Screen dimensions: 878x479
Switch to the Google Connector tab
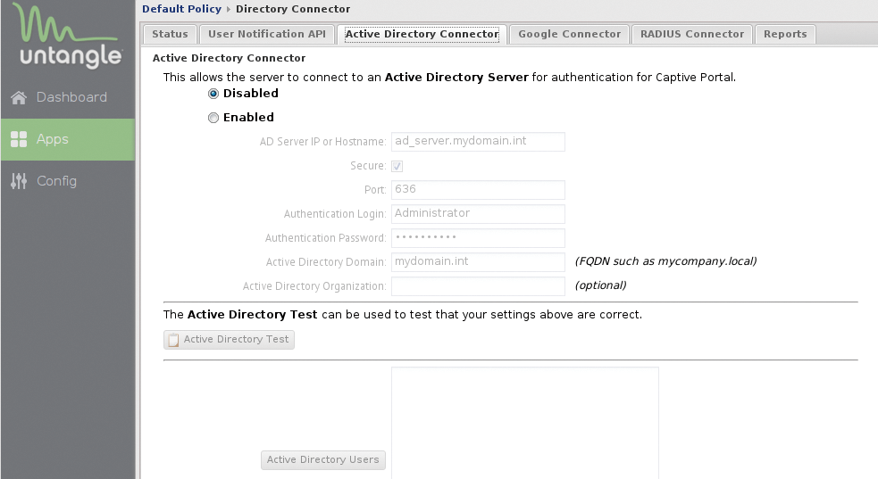[570, 34]
